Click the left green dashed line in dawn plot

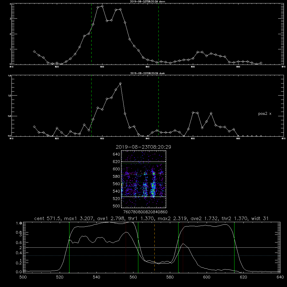(x=91, y=34)
